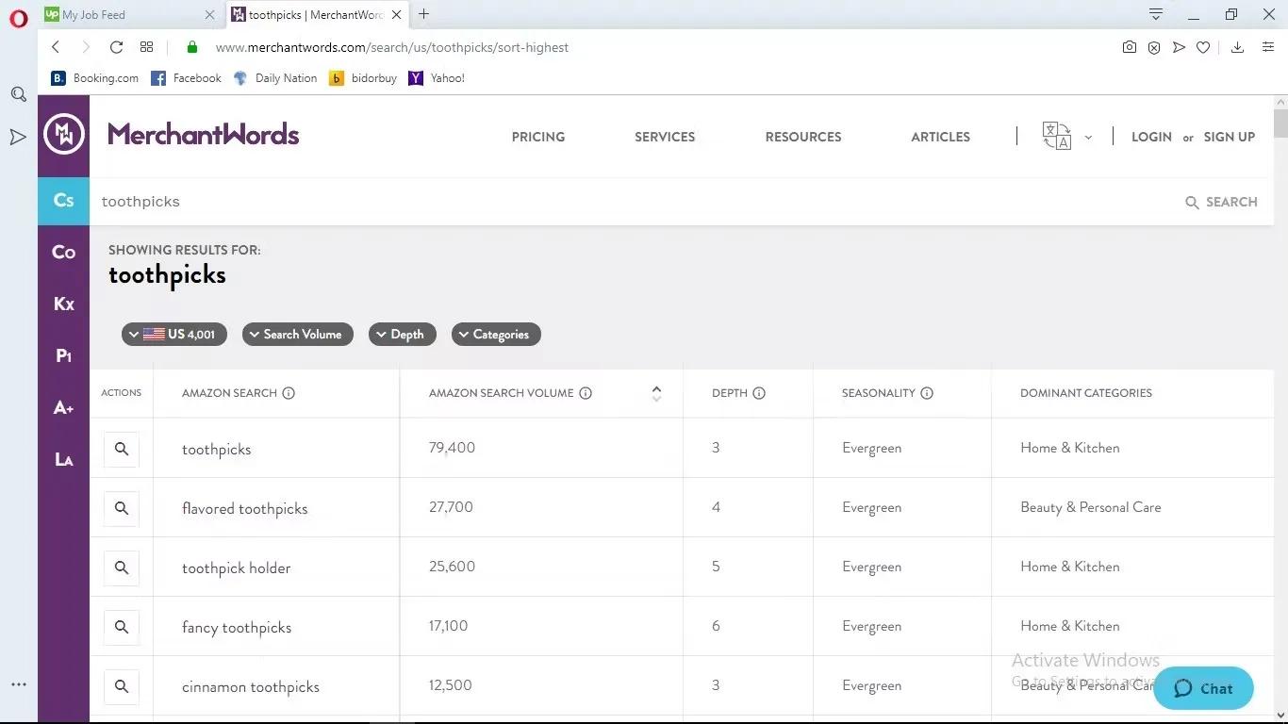Open the Categories filter dropdown

pyautogui.click(x=496, y=335)
